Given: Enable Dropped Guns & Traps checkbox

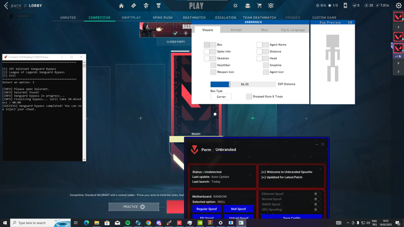Looking at the screenshot, I should coord(249,96).
